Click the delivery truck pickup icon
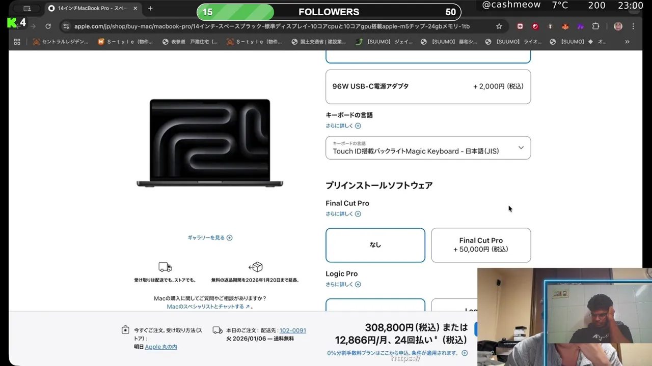Image resolution: width=652 pixels, height=366 pixels. [x=165, y=267]
